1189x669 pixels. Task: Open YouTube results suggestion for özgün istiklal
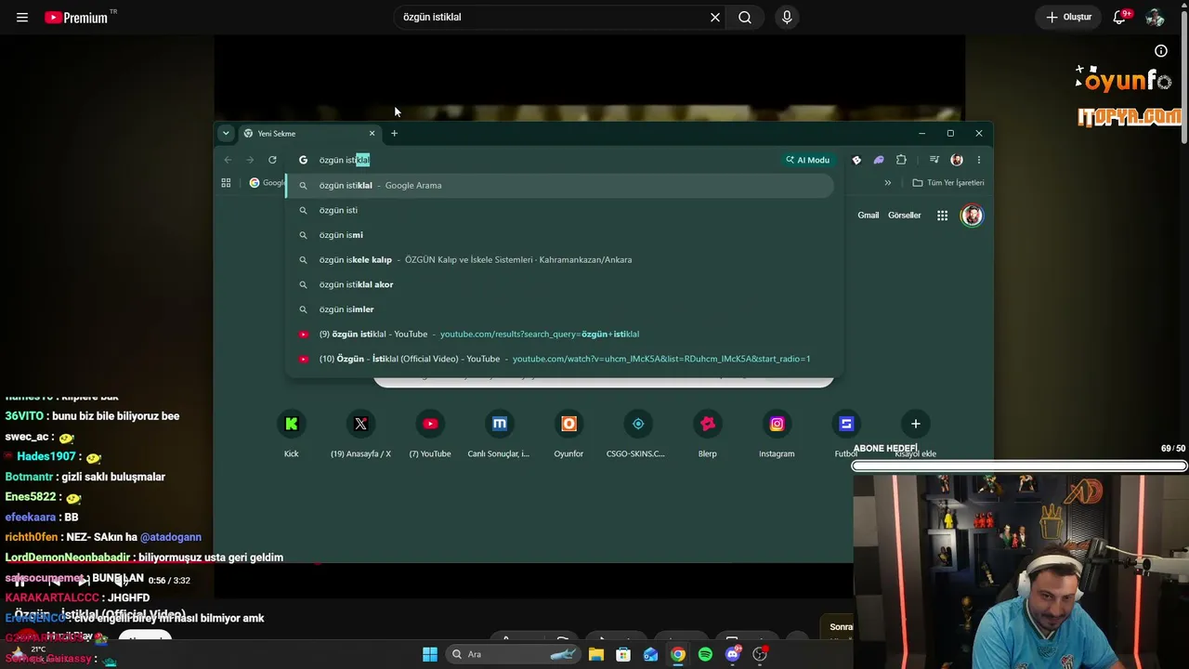560,334
